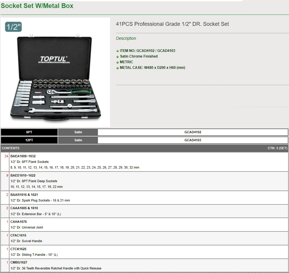The height and width of the screenshot is (273, 289).
Task: Click part code CAAA1605 & 1610
Action: click(x=24, y=208)
